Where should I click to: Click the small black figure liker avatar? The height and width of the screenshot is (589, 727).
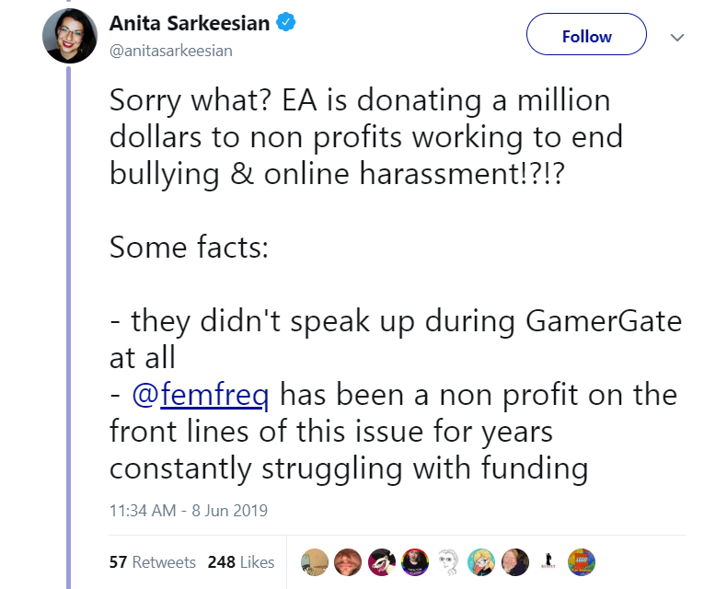(548, 561)
